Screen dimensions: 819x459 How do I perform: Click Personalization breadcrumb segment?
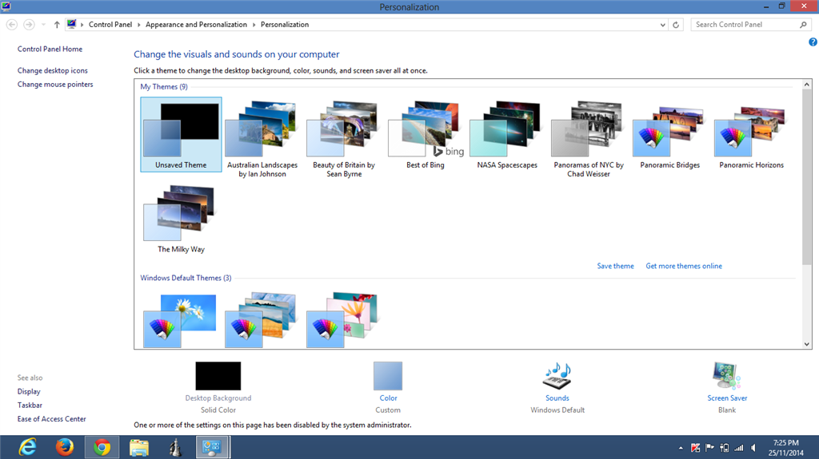coord(285,25)
